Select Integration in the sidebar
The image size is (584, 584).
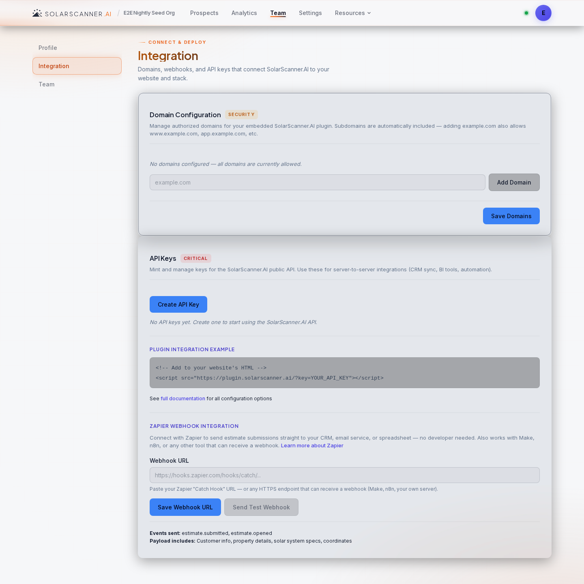77,66
